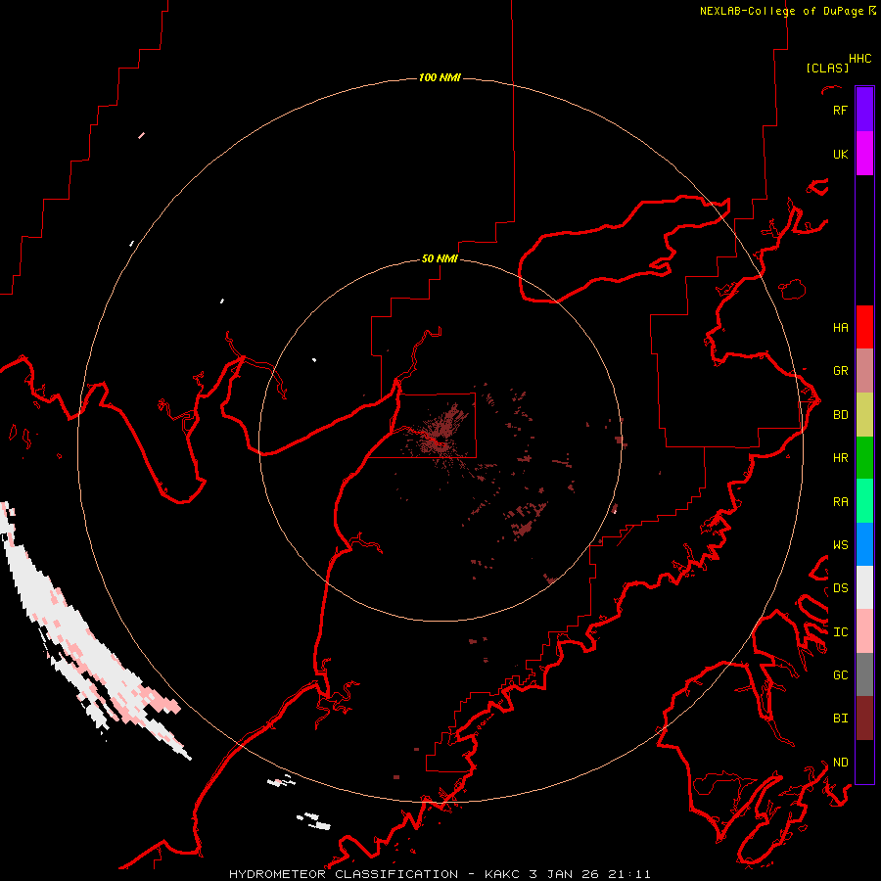
Task: Click the 'IC' legend label
Action: coord(840,631)
